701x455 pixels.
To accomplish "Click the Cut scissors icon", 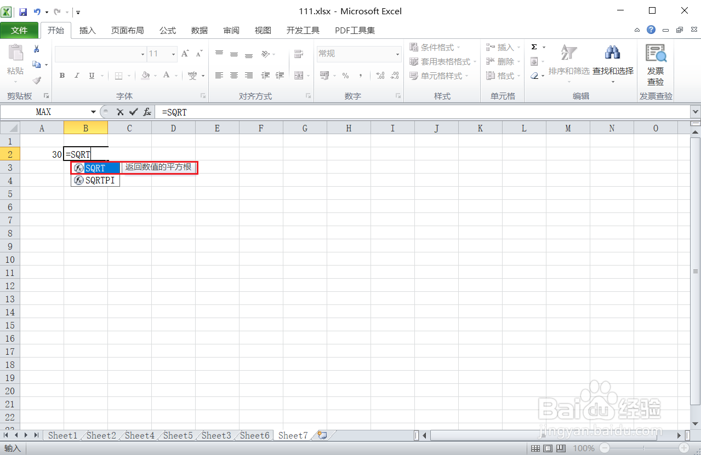I will [x=37, y=49].
